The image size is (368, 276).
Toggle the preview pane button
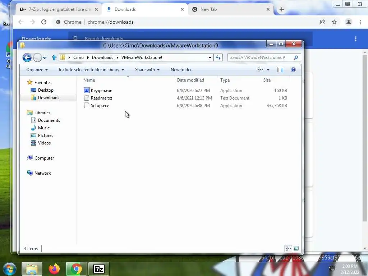click(x=280, y=70)
